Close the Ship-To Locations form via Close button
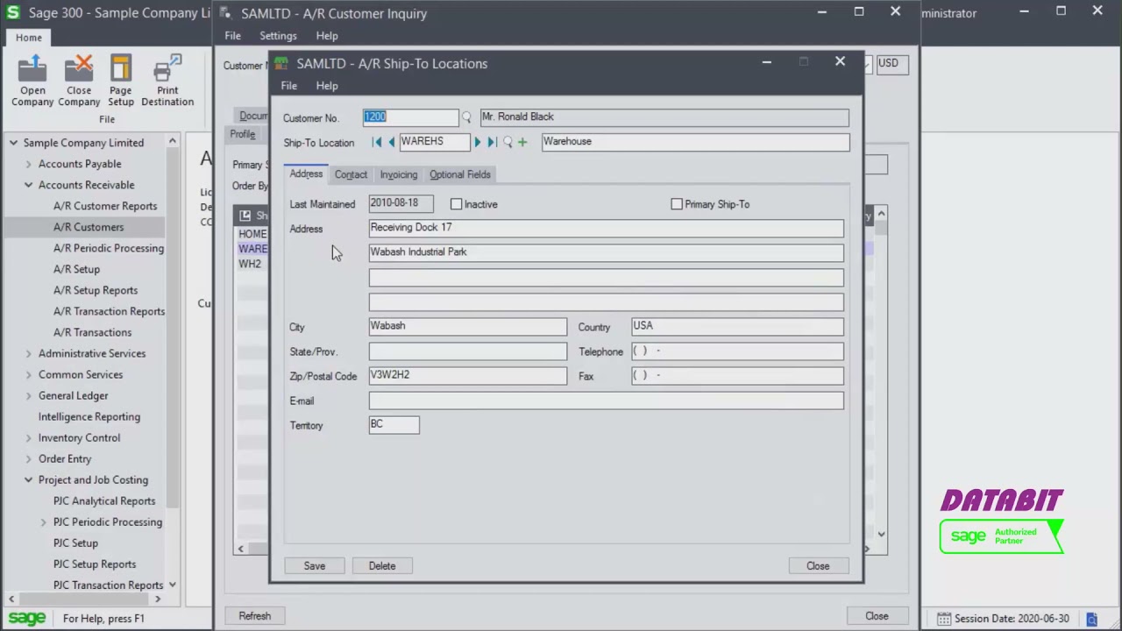1122x631 pixels. tap(818, 566)
